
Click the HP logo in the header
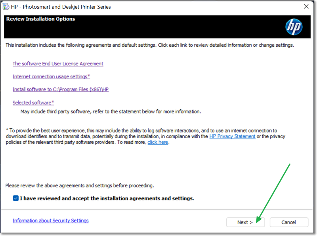click(x=294, y=27)
